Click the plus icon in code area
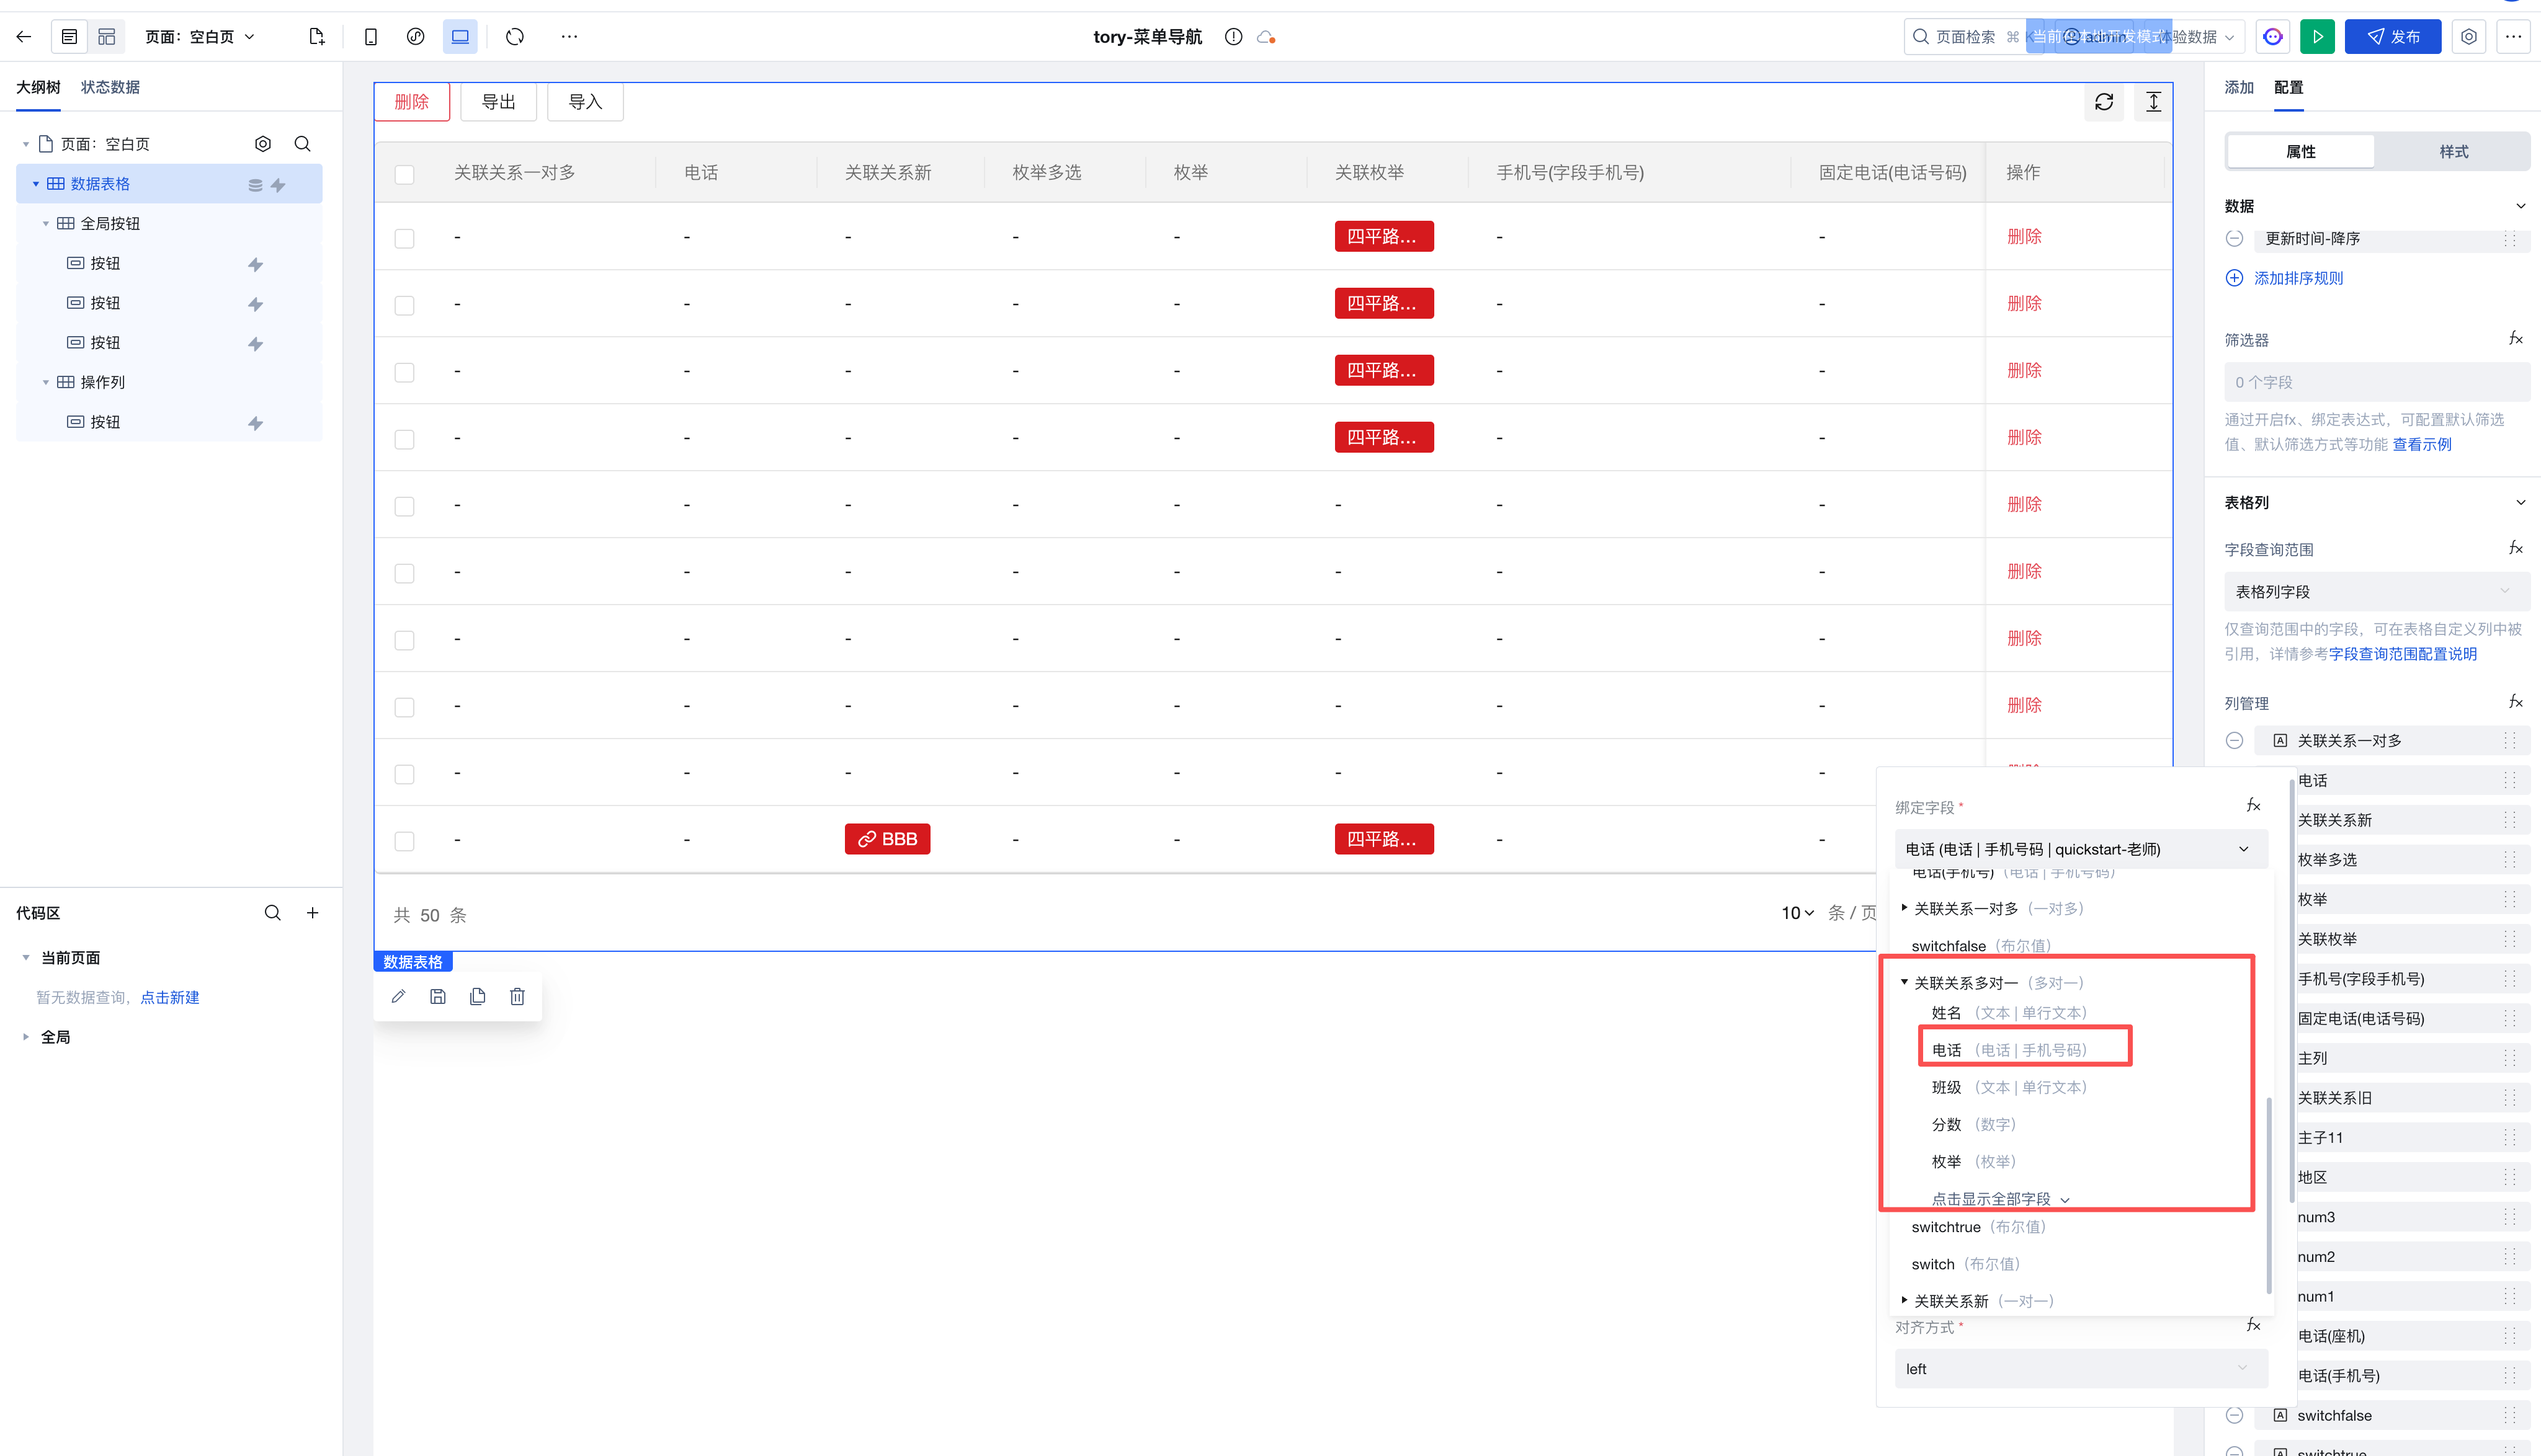The width and height of the screenshot is (2541, 1456). [x=313, y=913]
